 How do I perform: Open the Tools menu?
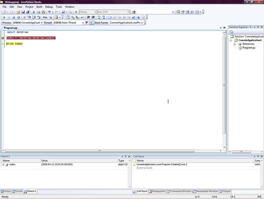(x=59, y=7)
